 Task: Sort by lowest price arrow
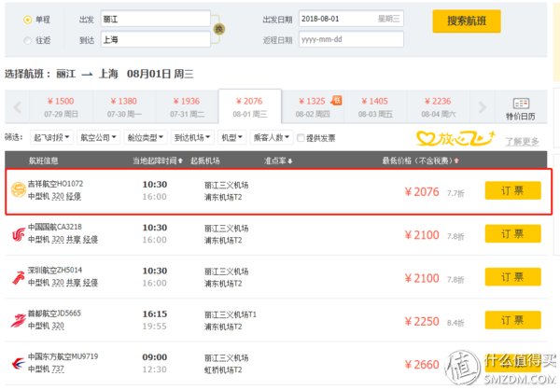click(456, 161)
